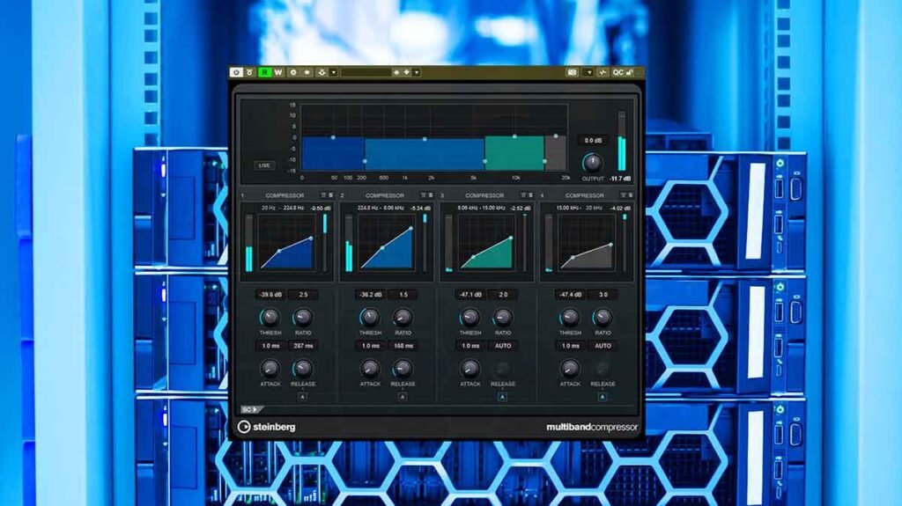This screenshot has width=902, height=506.
Task: Click the Steinberg logo
Action: pyautogui.click(x=266, y=427)
